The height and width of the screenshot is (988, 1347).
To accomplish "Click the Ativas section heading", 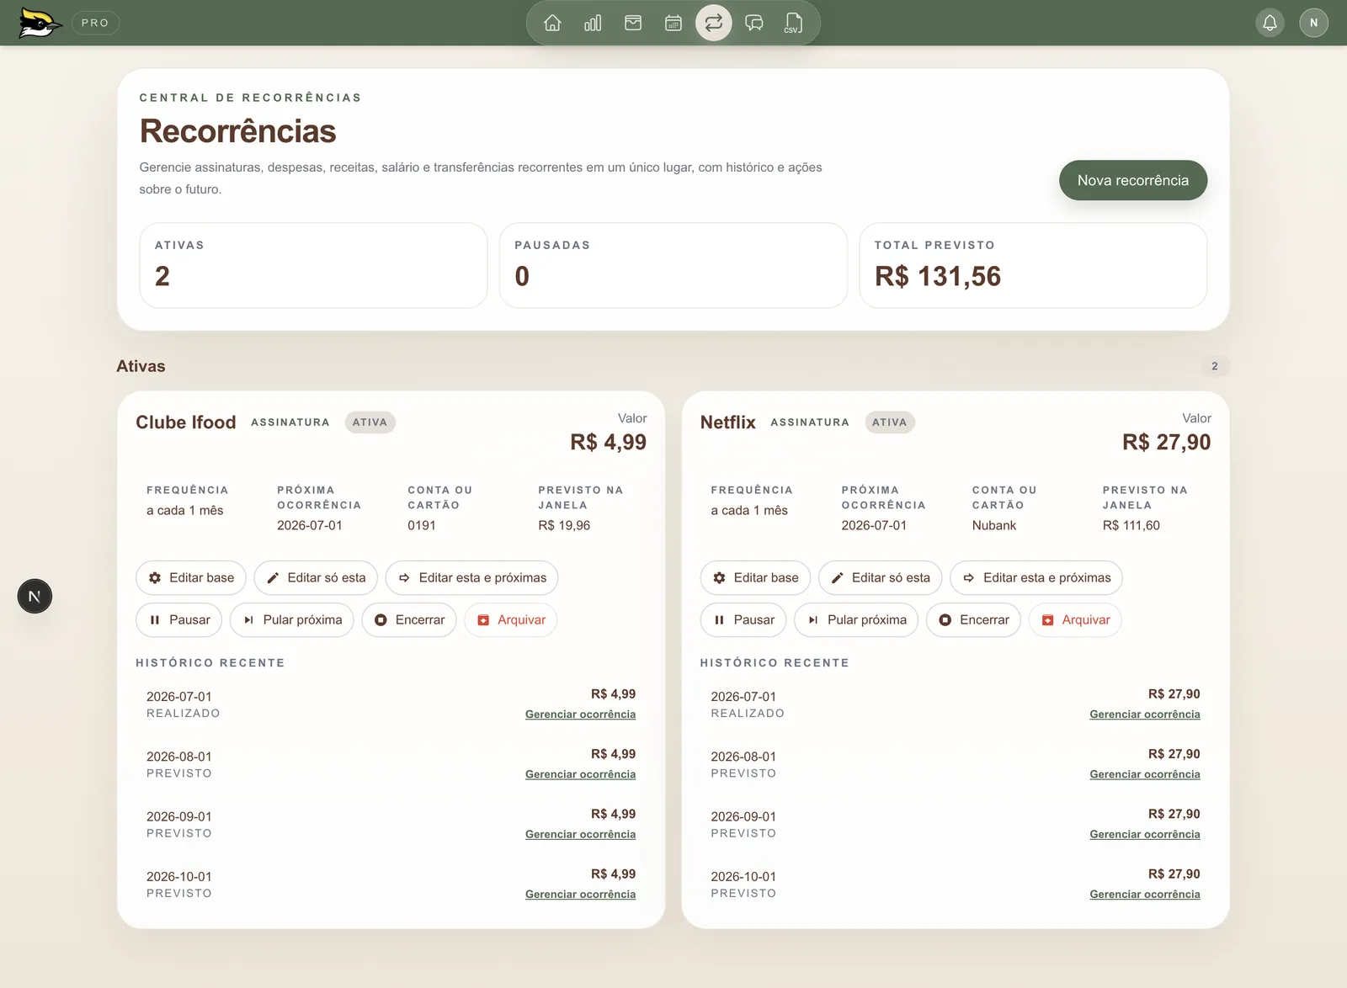I will pyautogui.click(x=141, y=366).
